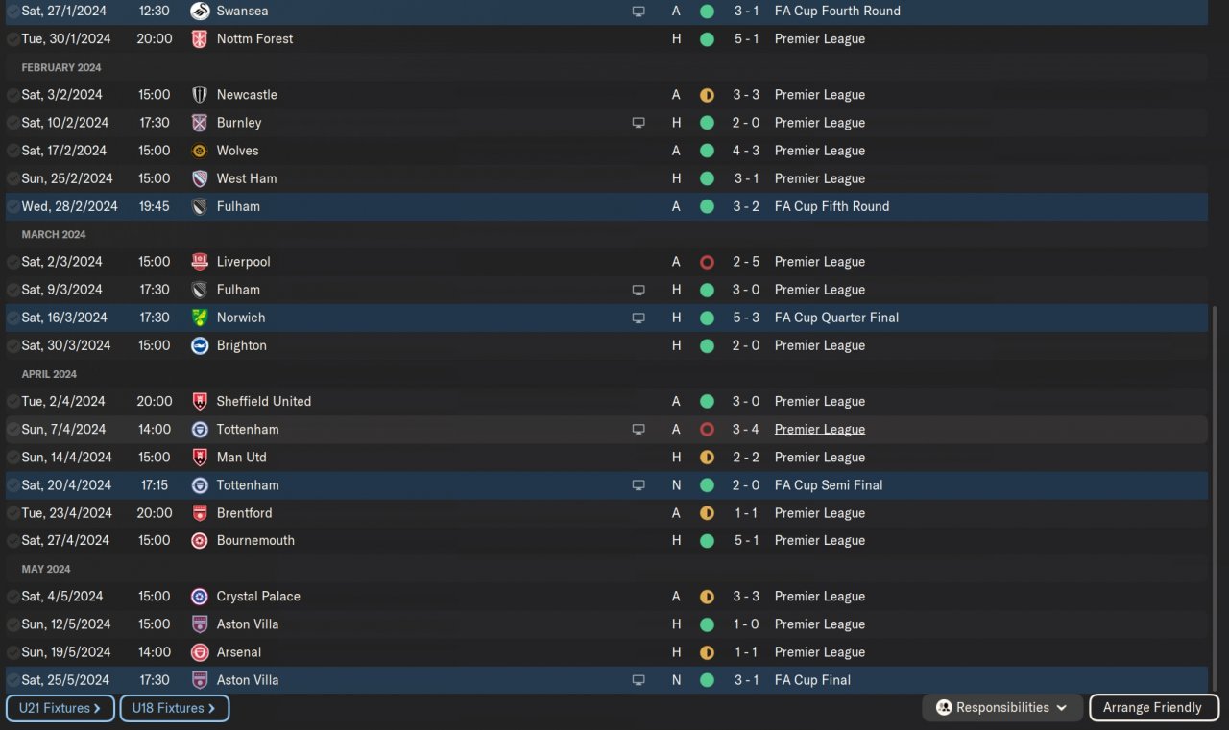
Task: Open the underlined Premier League link for Tottenham
Action: tap(819, 430)
